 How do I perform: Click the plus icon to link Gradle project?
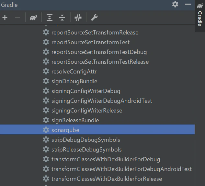(5, 18)
